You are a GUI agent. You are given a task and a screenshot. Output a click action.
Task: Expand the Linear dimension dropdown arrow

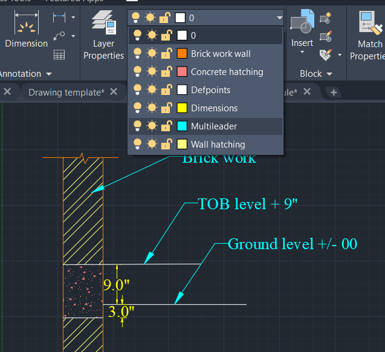pos(73,18)
